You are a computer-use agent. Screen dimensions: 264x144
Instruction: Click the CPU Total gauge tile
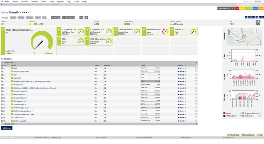tap(71, 41)
